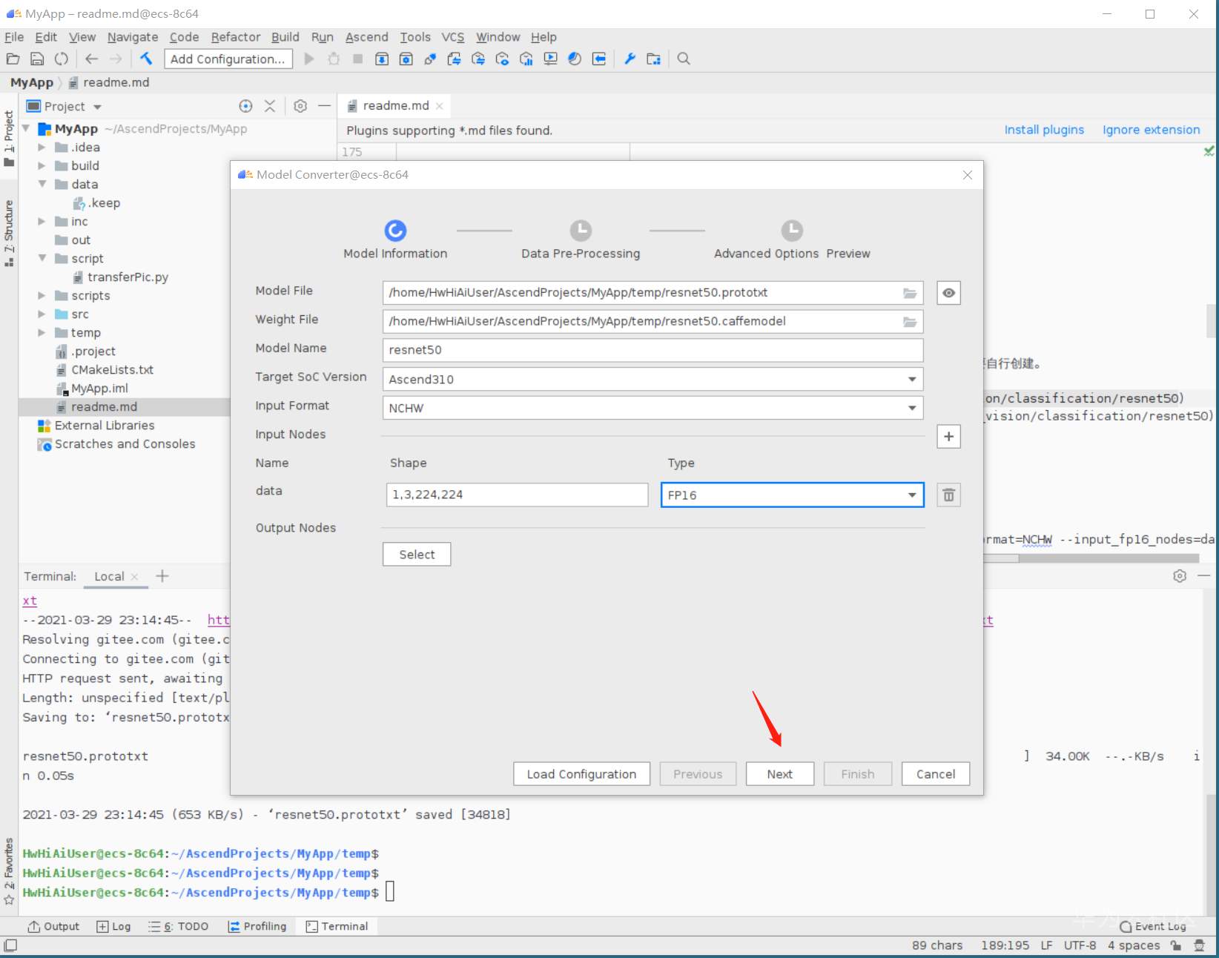Open the Input Format dropdown
Screen dimensions: 1219x958
[x=911, y=408]
